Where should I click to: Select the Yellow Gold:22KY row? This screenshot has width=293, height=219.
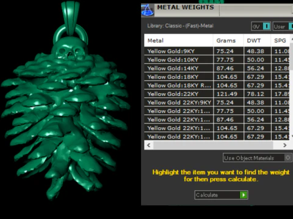pyautogui.click(x=217, y=94)
